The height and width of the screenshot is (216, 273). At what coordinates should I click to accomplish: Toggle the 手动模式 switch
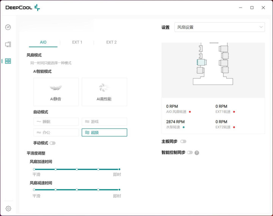tap(52, 143)
